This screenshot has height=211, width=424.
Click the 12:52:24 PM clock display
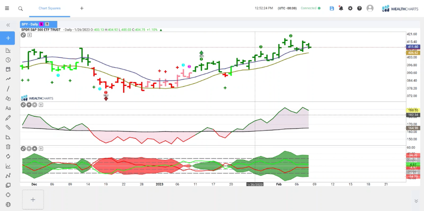coord(264,8)
